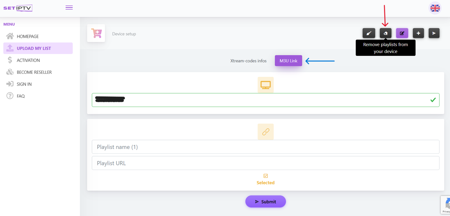Open the shopping cart device setup icon
The width and height of the screenshot is (450, 216).
pyautogui.click(x=96, y=33)
